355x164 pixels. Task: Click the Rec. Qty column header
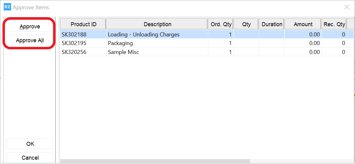[334, 24]
